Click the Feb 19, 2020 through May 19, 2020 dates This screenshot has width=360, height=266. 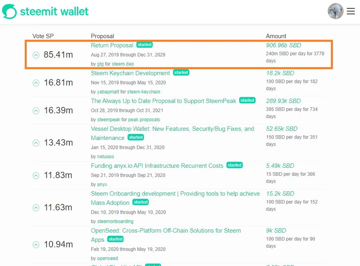coord(128,249)
